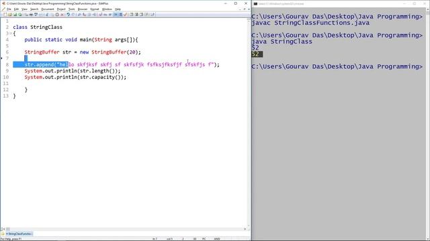
Task: Click the selected 'str.append' code line
Action: (122, 64)
